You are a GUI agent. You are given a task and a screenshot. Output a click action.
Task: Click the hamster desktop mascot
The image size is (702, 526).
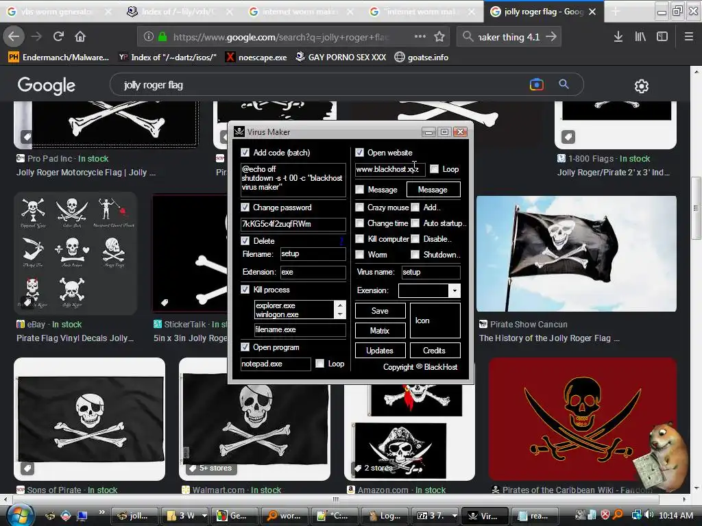(x=662, y=456)
